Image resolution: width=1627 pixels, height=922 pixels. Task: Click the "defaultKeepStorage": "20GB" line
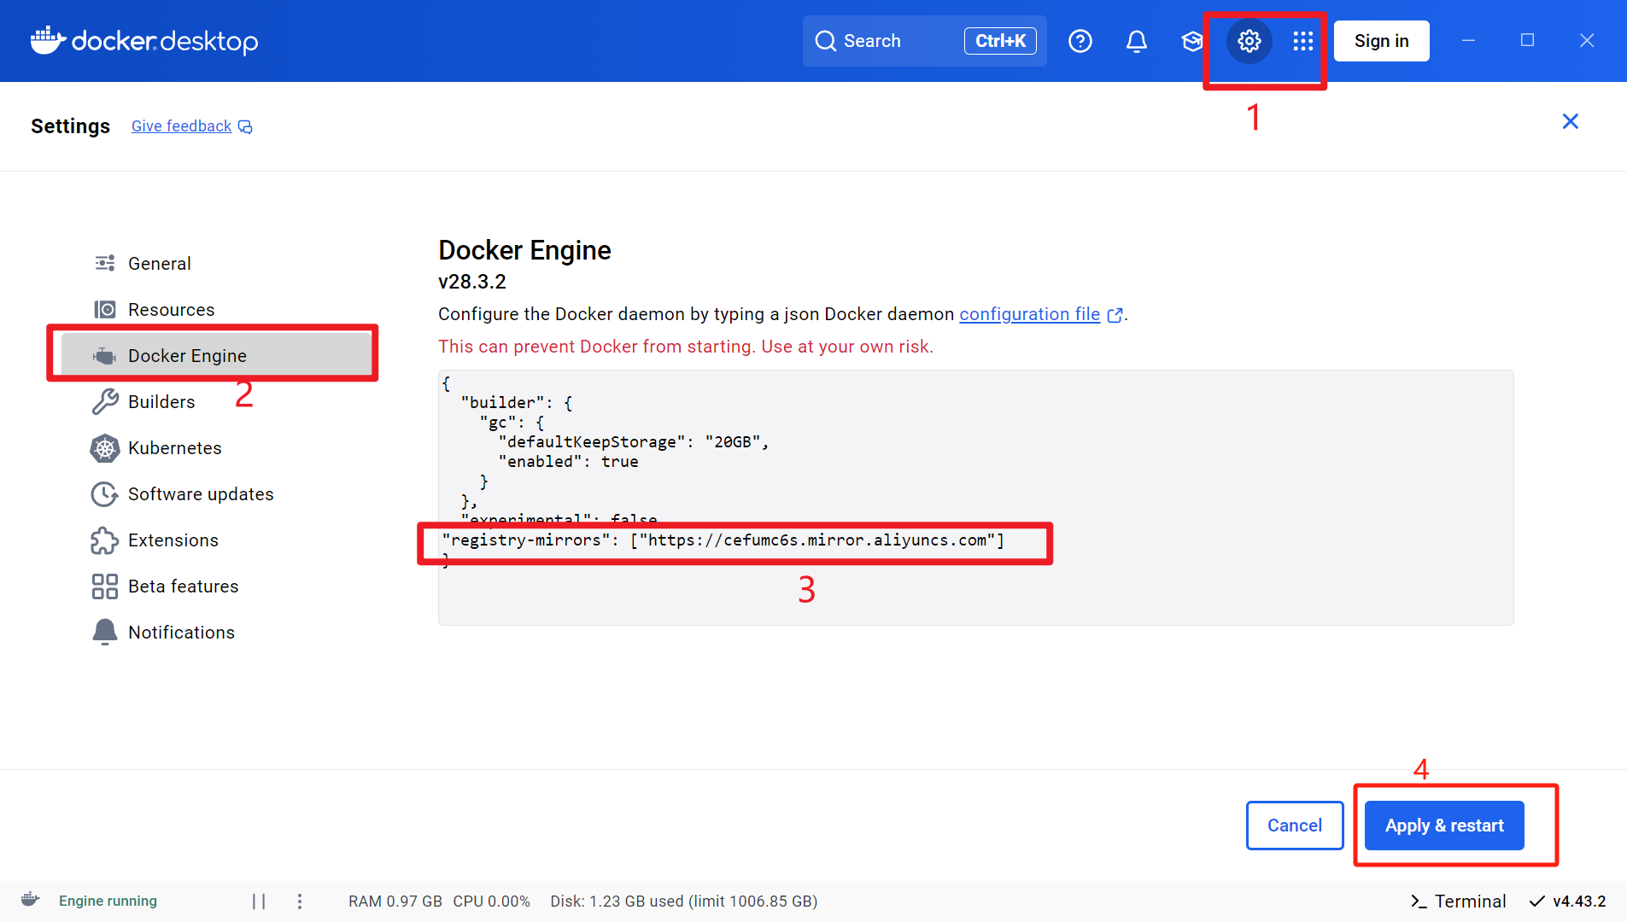click(634, 441)
